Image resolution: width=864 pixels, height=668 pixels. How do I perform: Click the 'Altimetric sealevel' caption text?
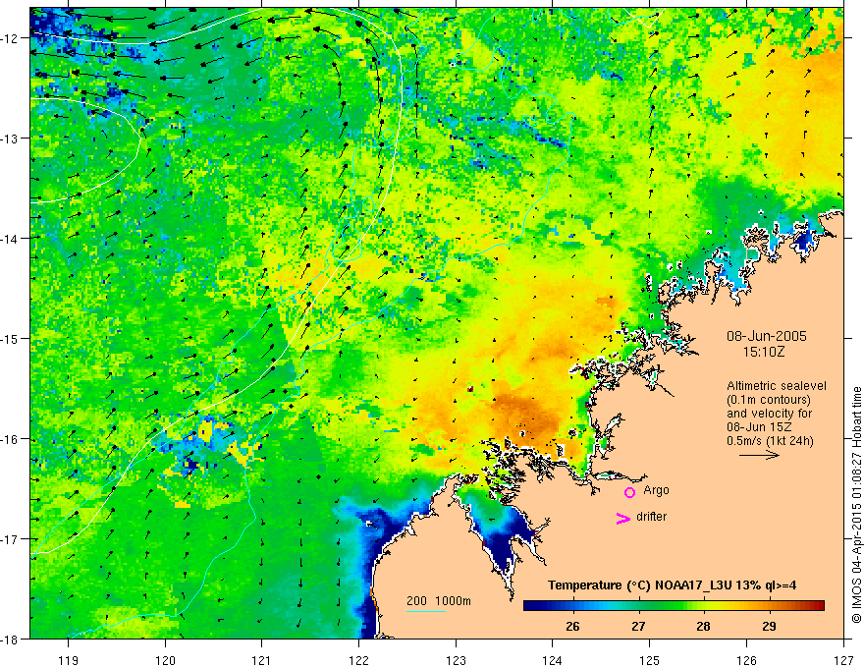coord(777,386)
